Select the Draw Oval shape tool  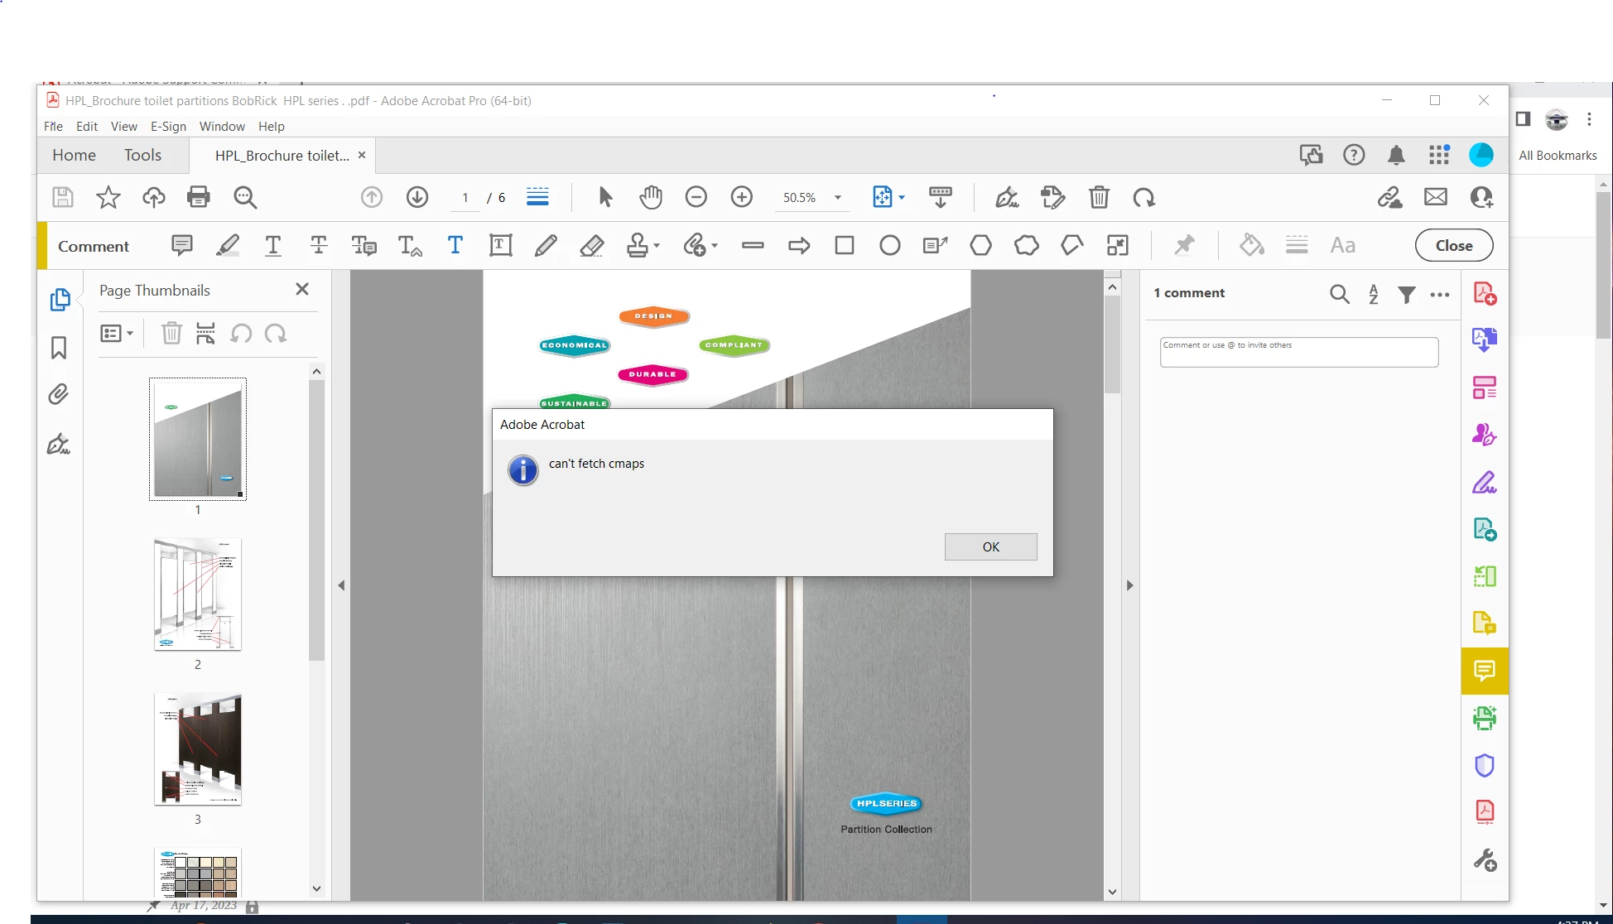click(x=890, y=245)
